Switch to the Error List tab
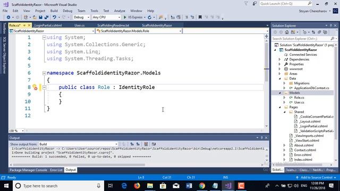Screen dimensions: 340x191 (x=56, y=170)
